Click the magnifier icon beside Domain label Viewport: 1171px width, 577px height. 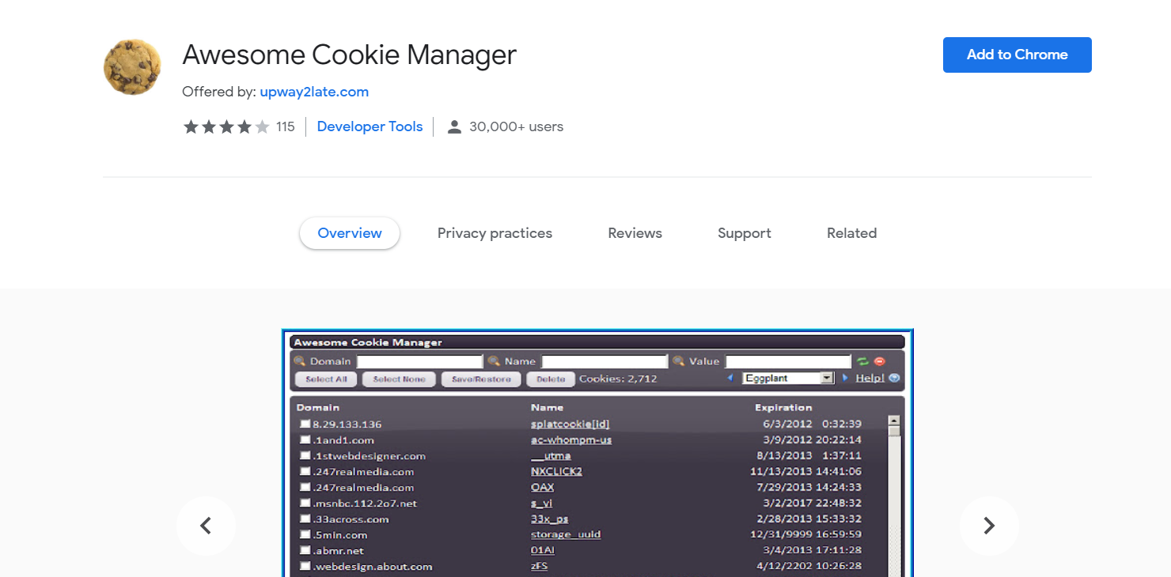click(x=300, y=361)
